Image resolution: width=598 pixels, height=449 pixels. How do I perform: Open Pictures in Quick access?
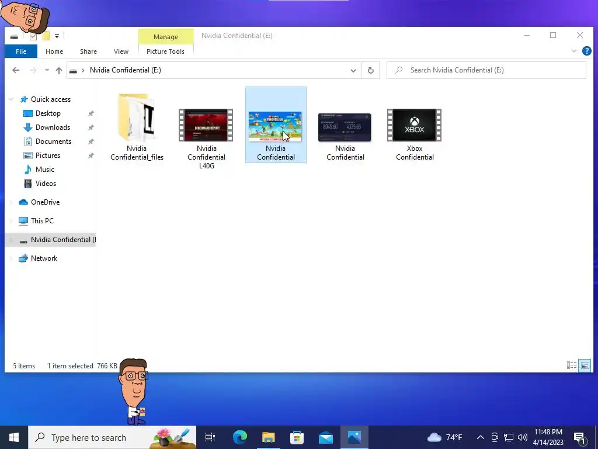(x=47, y=156)
